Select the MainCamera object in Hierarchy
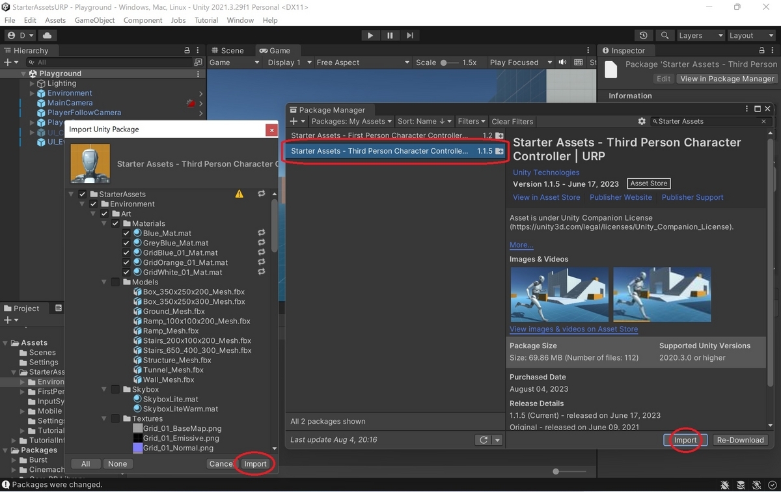The width and height of the screenshot is (781, 492). coord(70,103)
